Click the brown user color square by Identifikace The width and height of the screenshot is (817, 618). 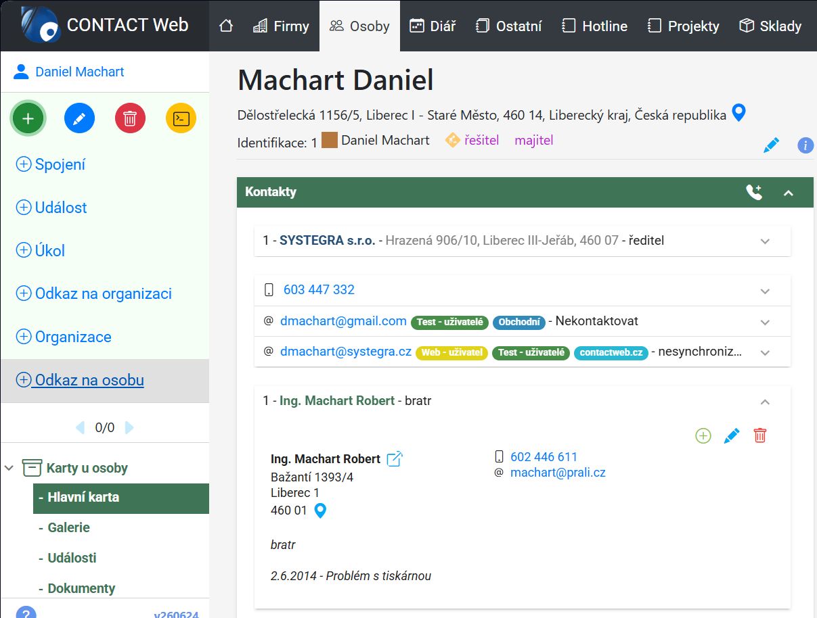[330, 141]
